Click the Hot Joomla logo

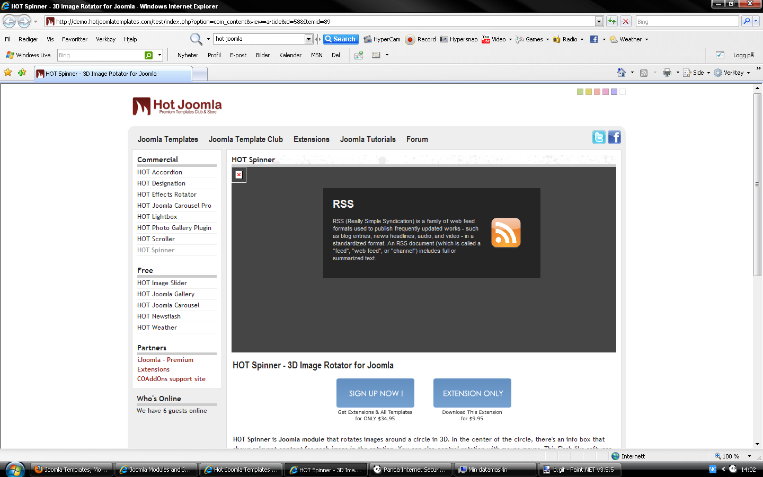[x=177, y=106]
